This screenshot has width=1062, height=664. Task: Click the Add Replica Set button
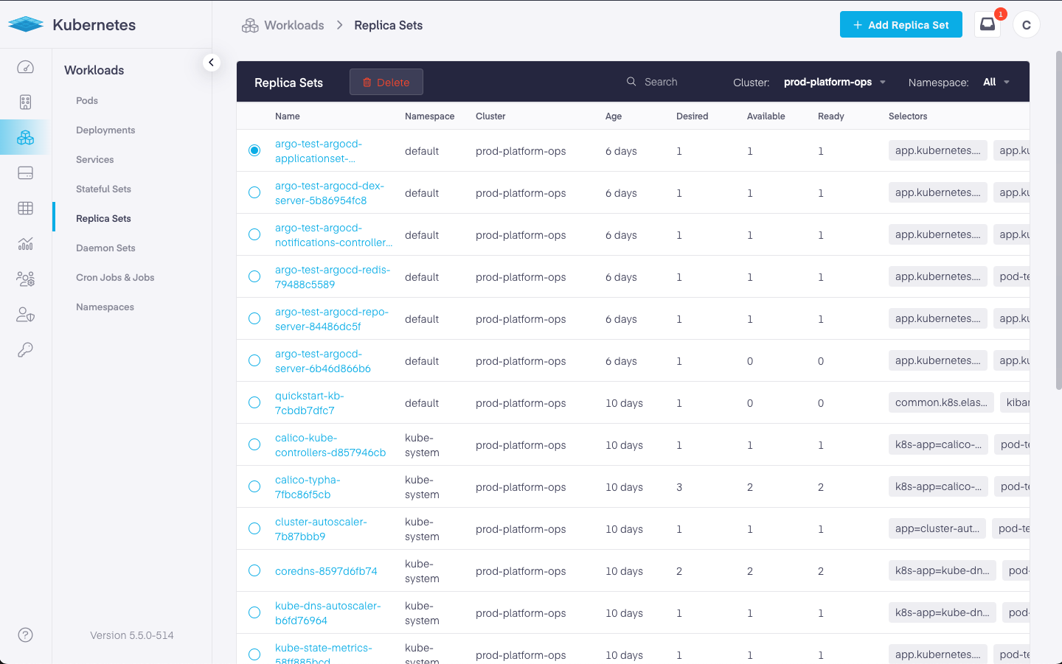pos(900,24)
